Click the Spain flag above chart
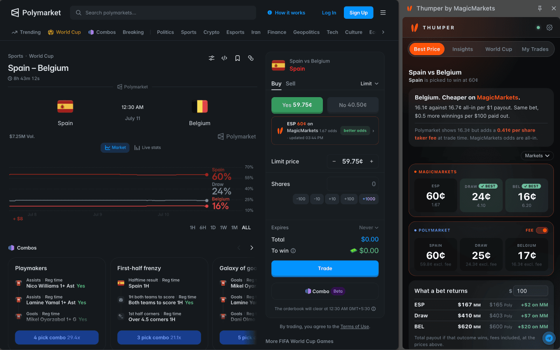560x350 pixels. (x=65, y=106)
